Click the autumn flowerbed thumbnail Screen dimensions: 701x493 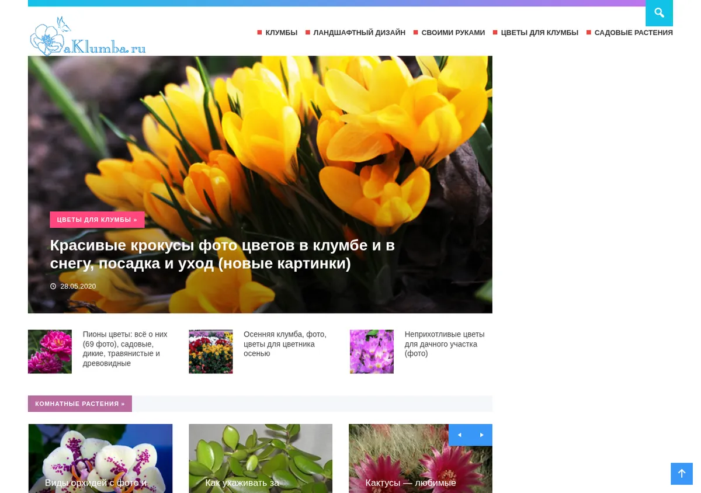pos(211,352)
